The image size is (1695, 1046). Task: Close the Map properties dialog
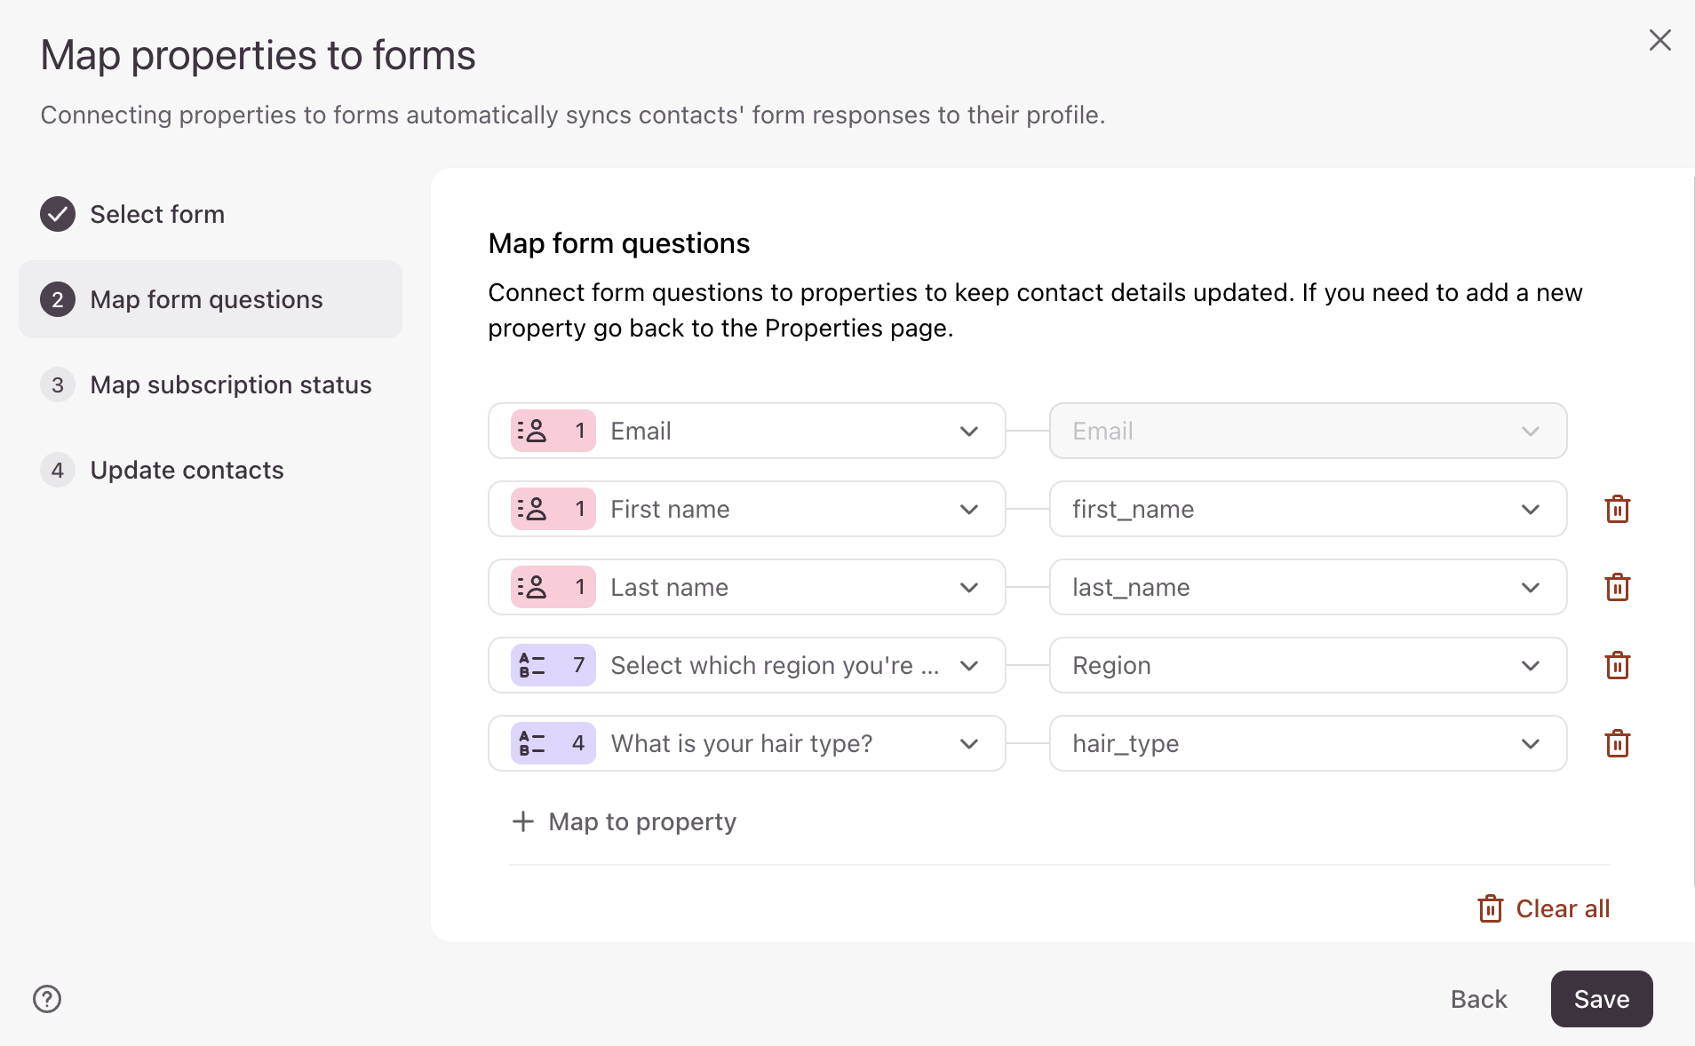1659,40
